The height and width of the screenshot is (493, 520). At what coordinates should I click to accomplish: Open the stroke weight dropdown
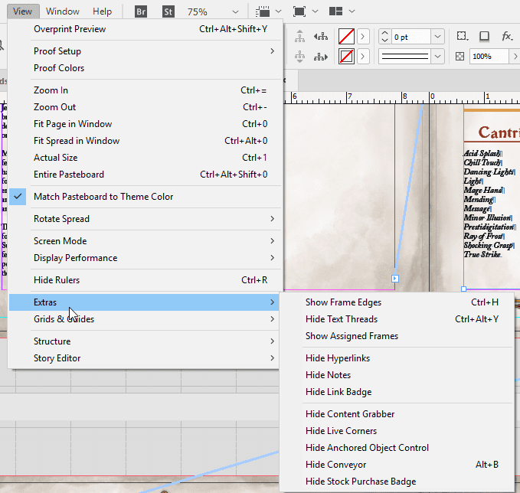pyautogui.click(x=438, y=37)
